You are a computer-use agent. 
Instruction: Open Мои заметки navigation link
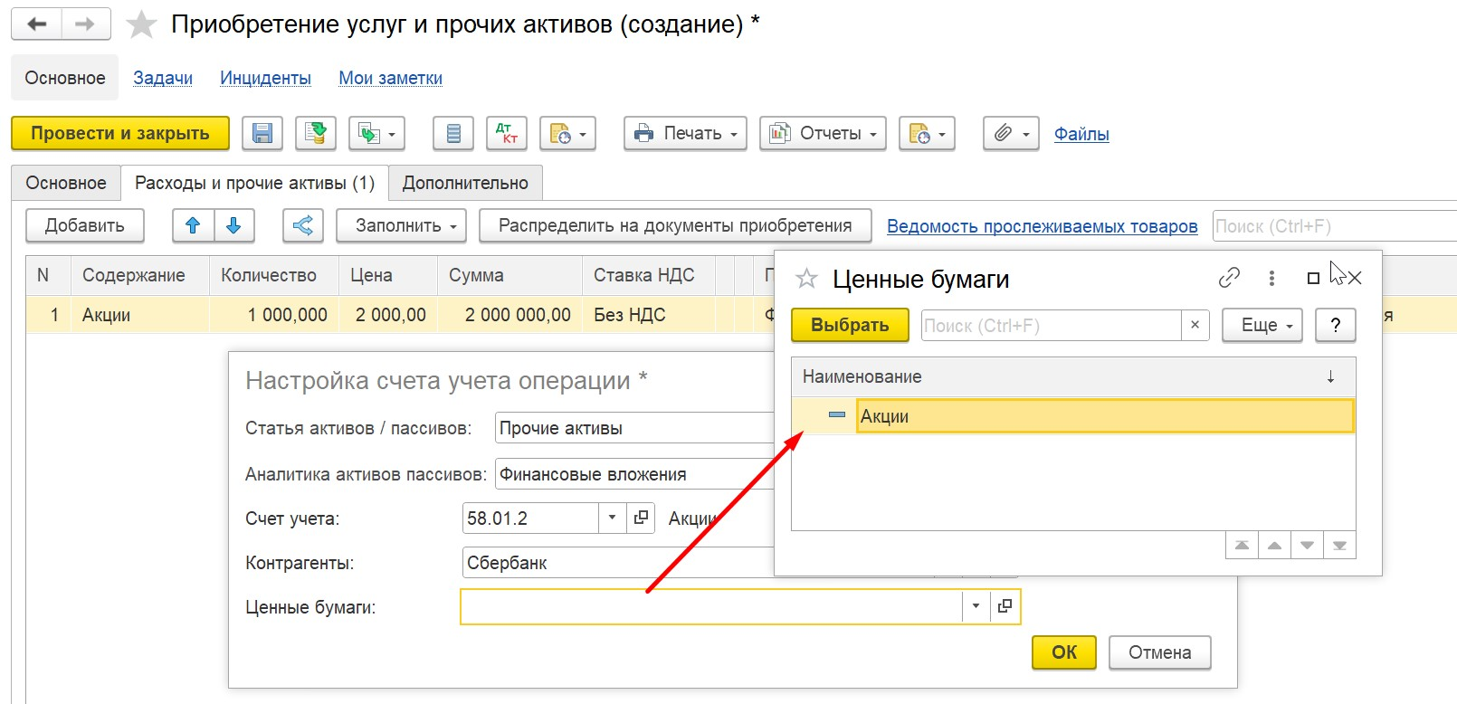tap(390, 78)
